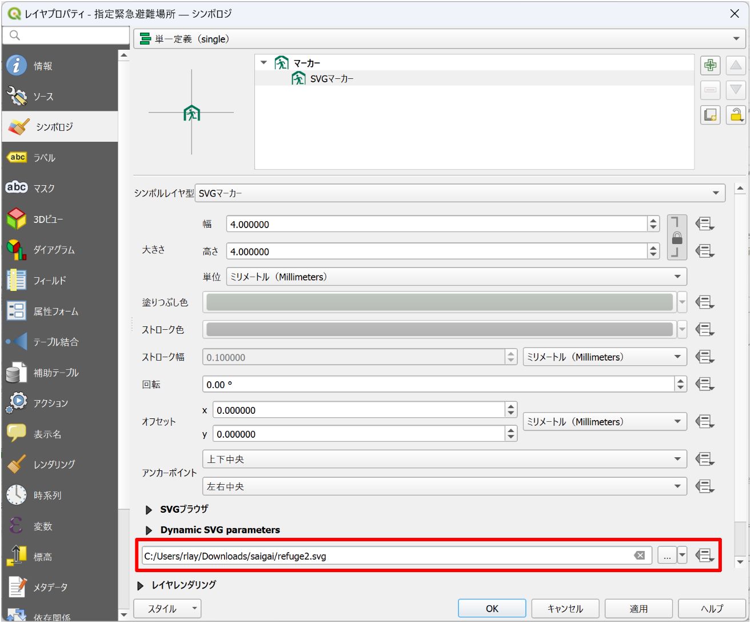The height and width of the screenshot is (623, 751).
Task: Open data-defined override for height
Action: tap(705, 251)
